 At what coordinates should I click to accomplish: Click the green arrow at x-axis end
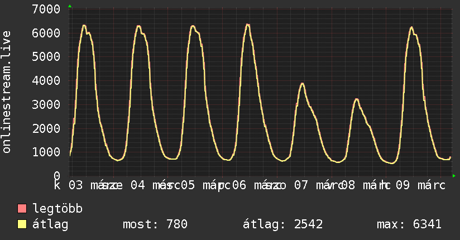pos(454,176)
